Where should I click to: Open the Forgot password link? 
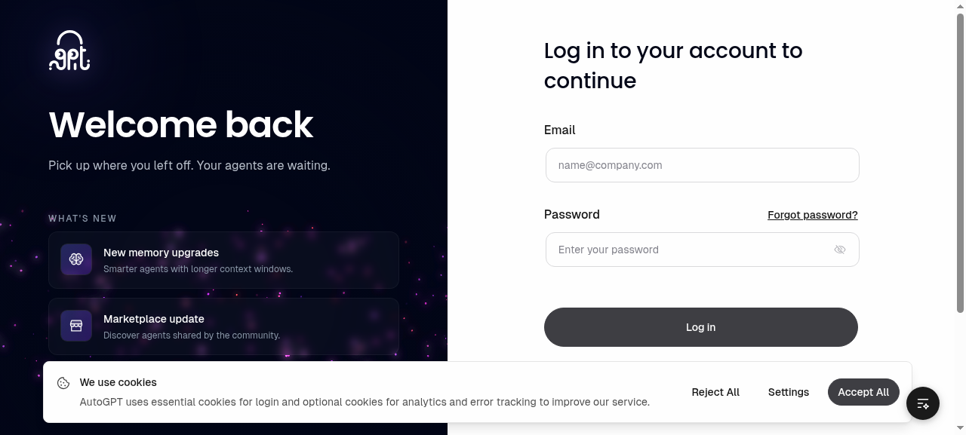[813, 215]
